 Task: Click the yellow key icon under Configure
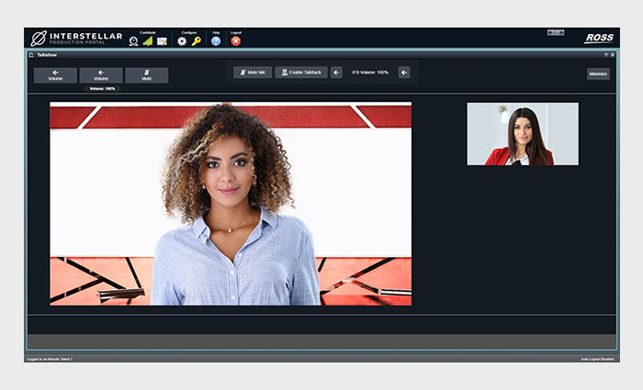196,40
